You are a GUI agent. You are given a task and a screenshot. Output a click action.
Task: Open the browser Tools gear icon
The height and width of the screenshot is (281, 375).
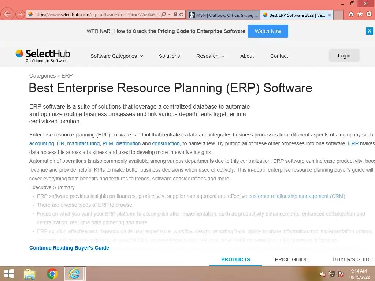point(369,14)
